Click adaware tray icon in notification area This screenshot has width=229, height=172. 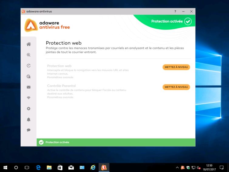pos(183,167)
